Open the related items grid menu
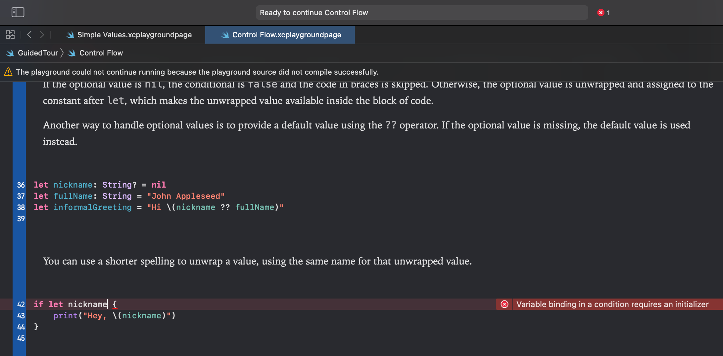723x356 pixels. [10, 35]
